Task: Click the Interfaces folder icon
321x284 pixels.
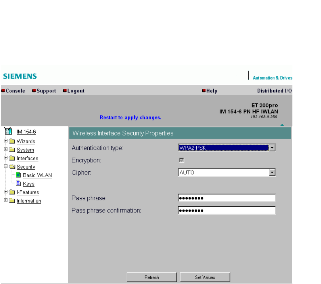Action: click(x=12, y=158)
